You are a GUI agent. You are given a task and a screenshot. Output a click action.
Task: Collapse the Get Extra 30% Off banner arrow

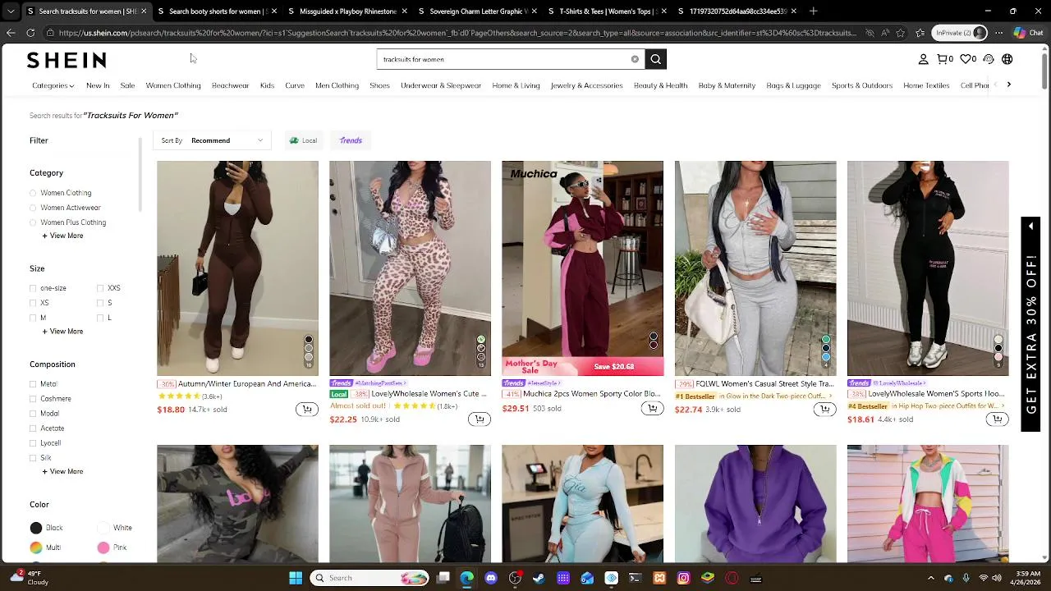1030,227
